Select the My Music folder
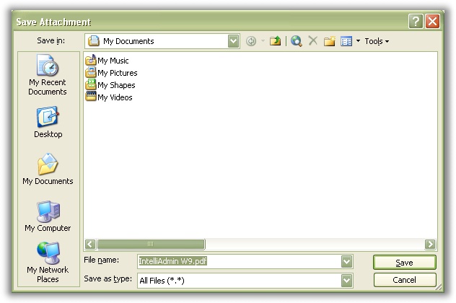Screen dimensions: 456x303 coord(107,61)
